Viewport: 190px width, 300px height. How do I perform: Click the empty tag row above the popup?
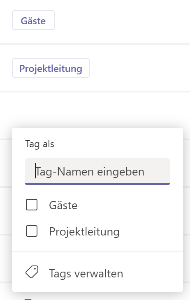tap(95, 110)
